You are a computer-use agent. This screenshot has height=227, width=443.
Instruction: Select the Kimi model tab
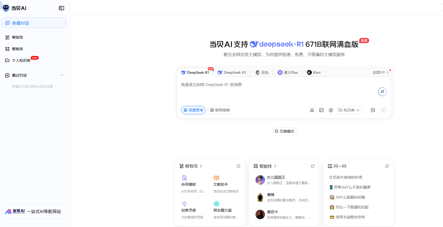pos(314,72)
